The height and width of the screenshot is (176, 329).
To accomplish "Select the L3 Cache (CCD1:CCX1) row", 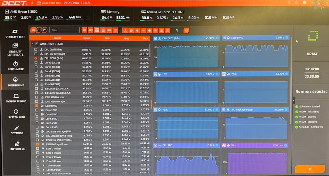I will pyautogui.click(x=90, y=89).
